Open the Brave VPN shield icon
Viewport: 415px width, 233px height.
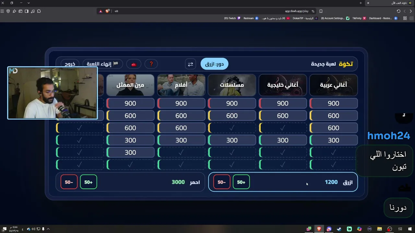[x=8, y=11]
